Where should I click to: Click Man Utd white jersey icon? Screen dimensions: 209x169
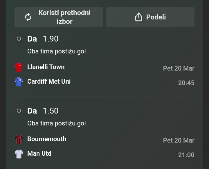(19, 154)
